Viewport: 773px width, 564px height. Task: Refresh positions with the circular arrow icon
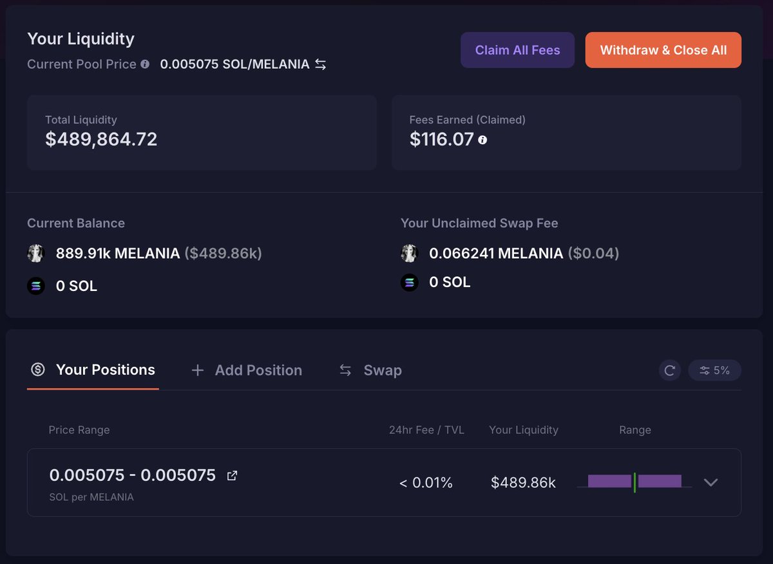[670, 370]
